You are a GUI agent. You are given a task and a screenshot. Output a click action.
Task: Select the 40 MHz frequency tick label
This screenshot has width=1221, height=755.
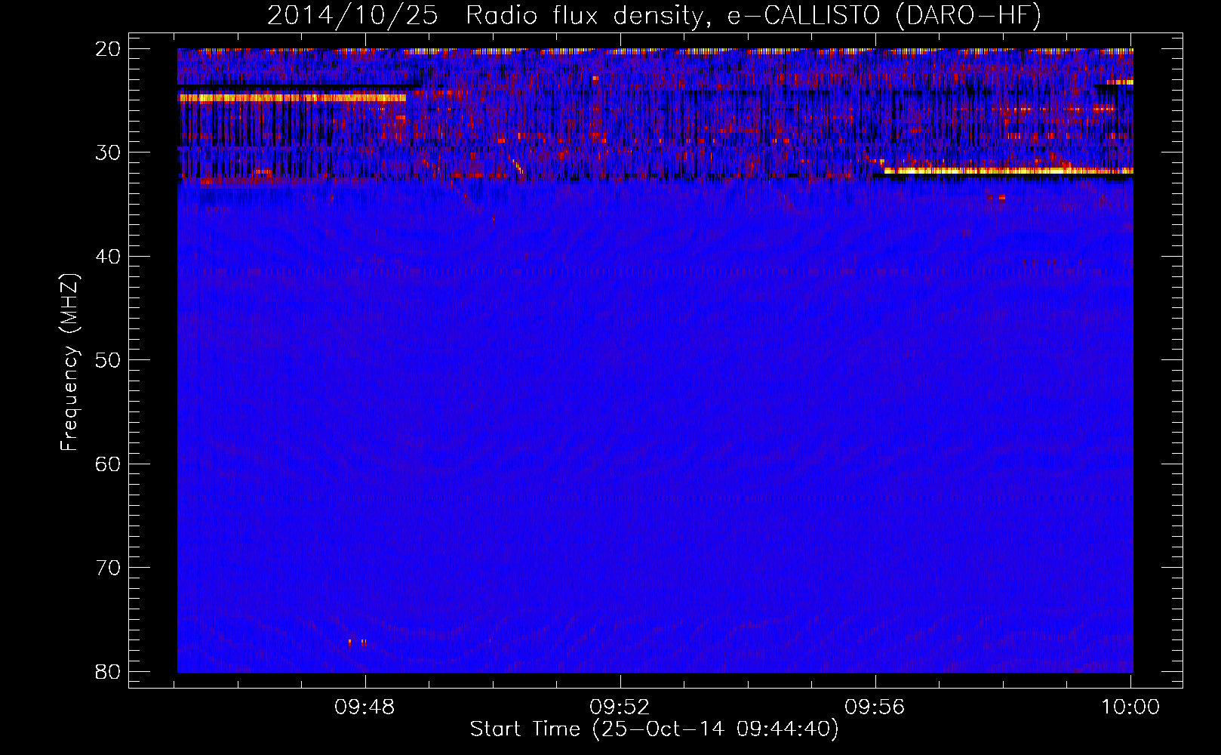[109, 256]
